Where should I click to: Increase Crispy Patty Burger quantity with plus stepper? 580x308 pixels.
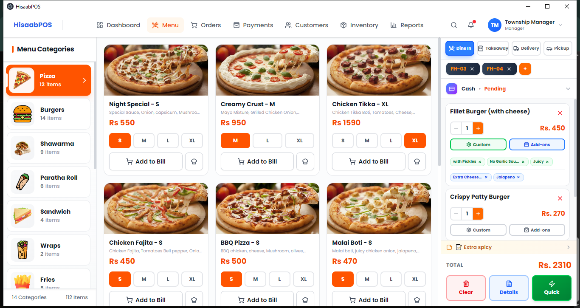tap(478, 214)
